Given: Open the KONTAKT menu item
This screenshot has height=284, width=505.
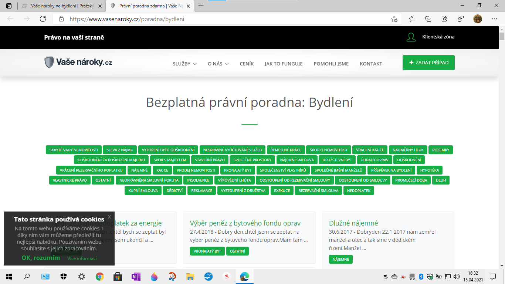Looking at the screenshot, I should point(371,63).
